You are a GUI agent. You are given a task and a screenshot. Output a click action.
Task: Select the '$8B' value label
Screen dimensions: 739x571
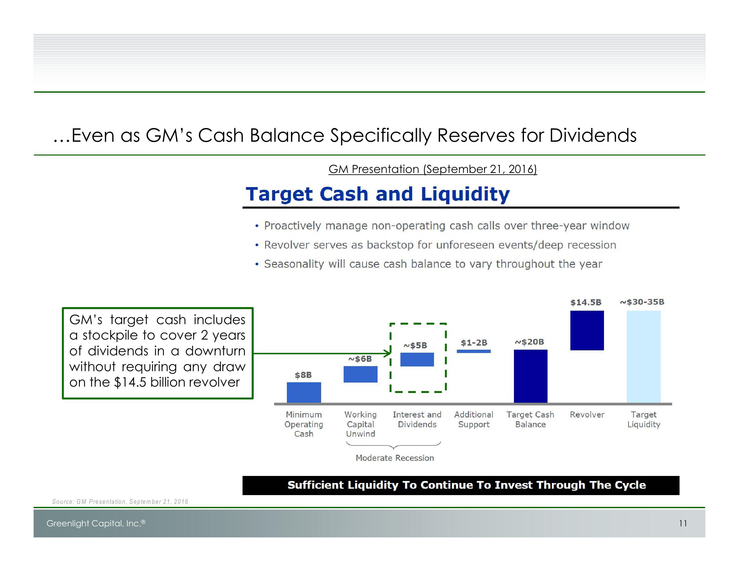(303, 375)
